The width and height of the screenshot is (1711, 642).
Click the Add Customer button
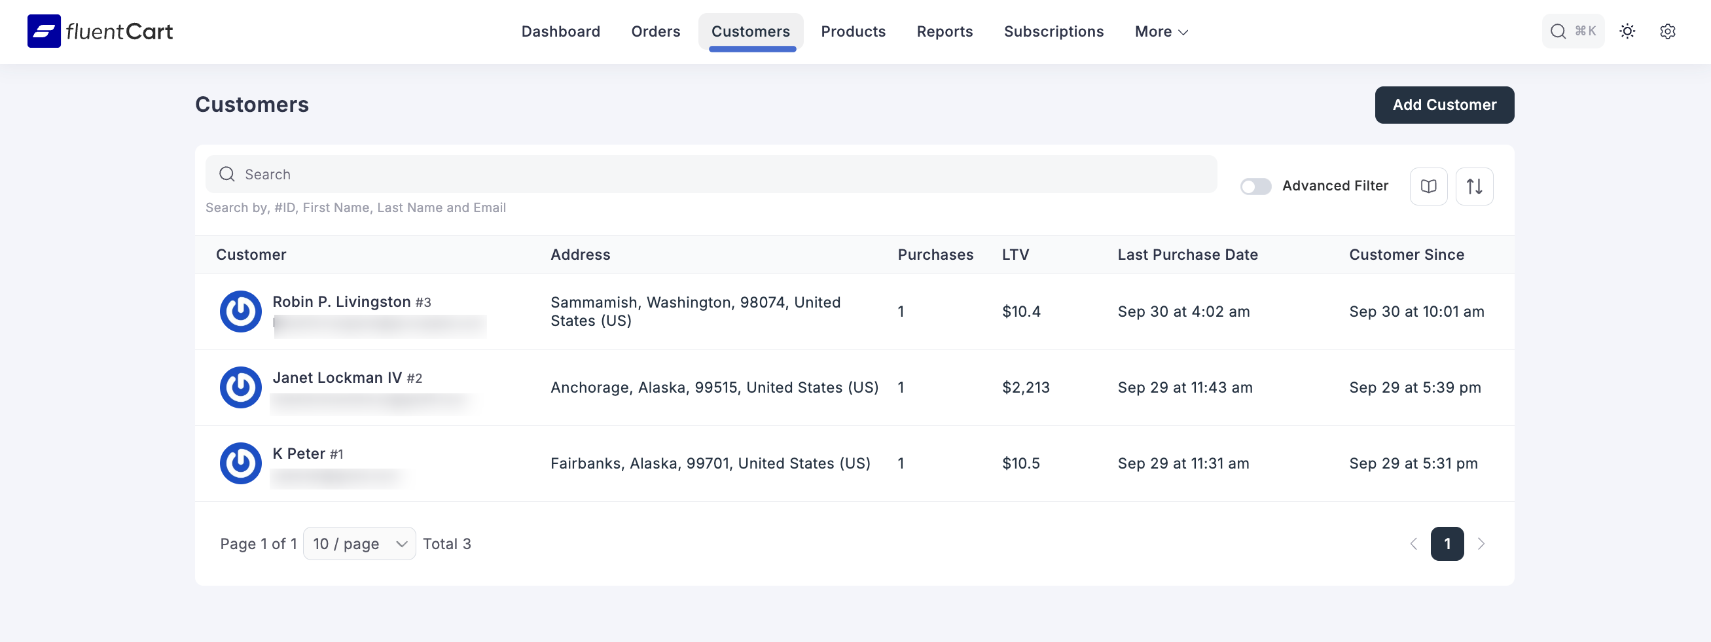tap(1444, 105)
